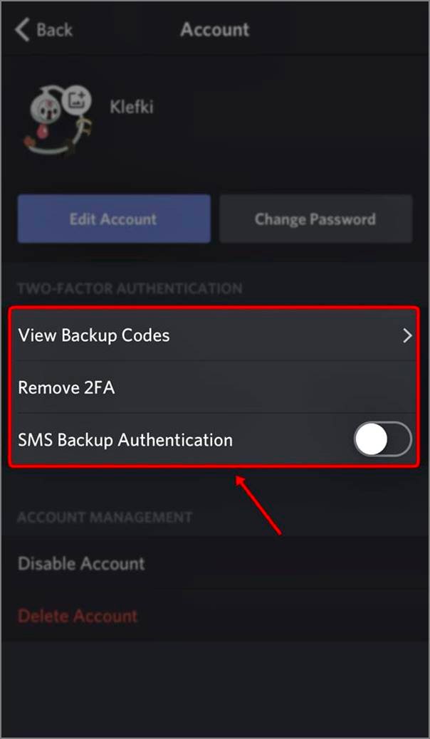The width and height of the screenshot is (430, 739).
Task: Choose Change Password
Action: point(315,219)
